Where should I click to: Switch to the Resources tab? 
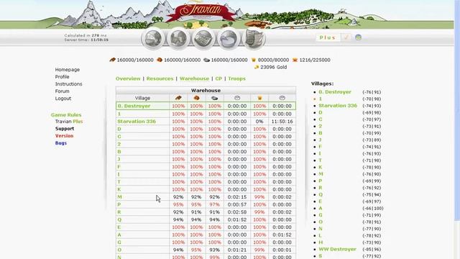tap(160, 78)
